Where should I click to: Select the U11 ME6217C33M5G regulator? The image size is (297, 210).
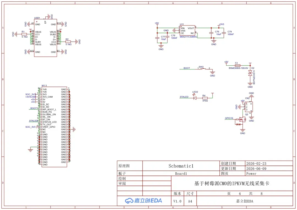[x=187, y=30]
